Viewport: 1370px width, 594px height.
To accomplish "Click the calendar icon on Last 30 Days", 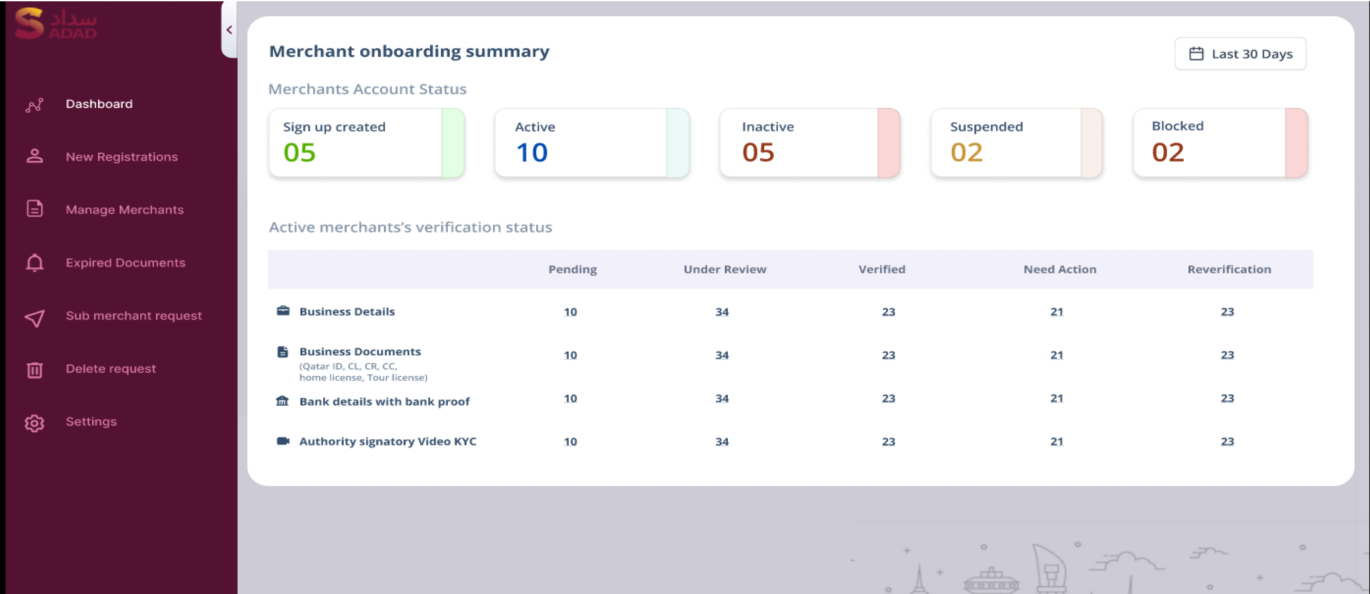I will coord(1197,53).
